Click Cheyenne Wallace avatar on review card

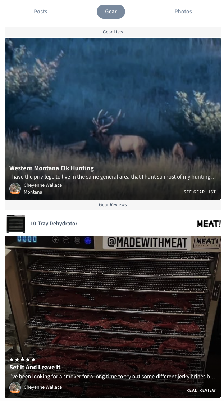click(15, 387)
